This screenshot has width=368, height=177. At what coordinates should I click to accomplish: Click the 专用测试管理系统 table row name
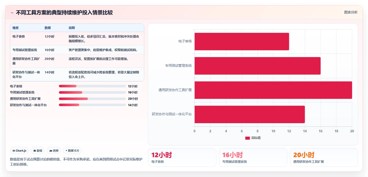click(25, 50)
